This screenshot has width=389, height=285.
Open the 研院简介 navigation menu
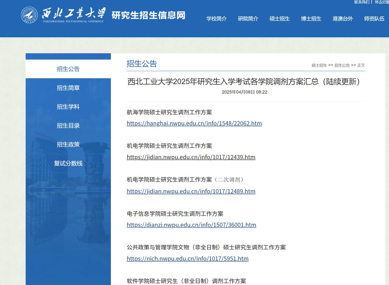[248, 19]
